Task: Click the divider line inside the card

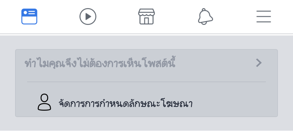Action: click(x=146, y=82)
